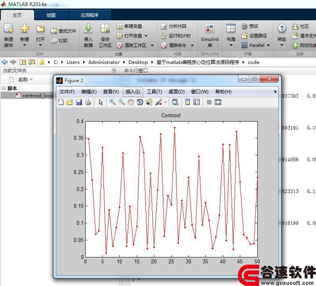This screenshot has height=286, width=316.
Task: Click the 名称 column sort arrow
Action: [x=31, y=80]
